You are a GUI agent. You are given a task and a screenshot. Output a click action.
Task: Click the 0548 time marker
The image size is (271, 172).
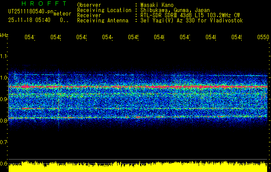click(x=211, y=37)
